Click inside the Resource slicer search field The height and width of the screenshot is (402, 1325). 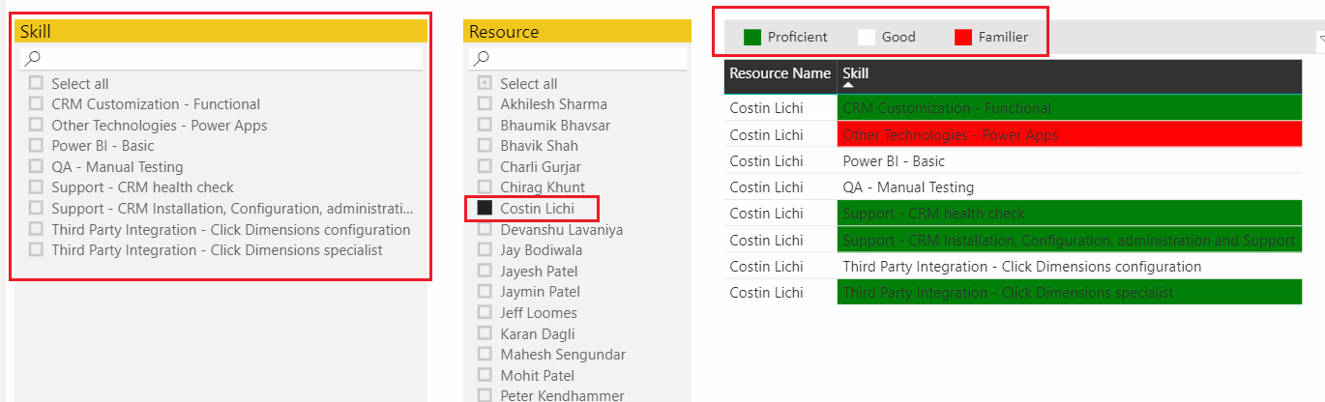coord(578,59)
